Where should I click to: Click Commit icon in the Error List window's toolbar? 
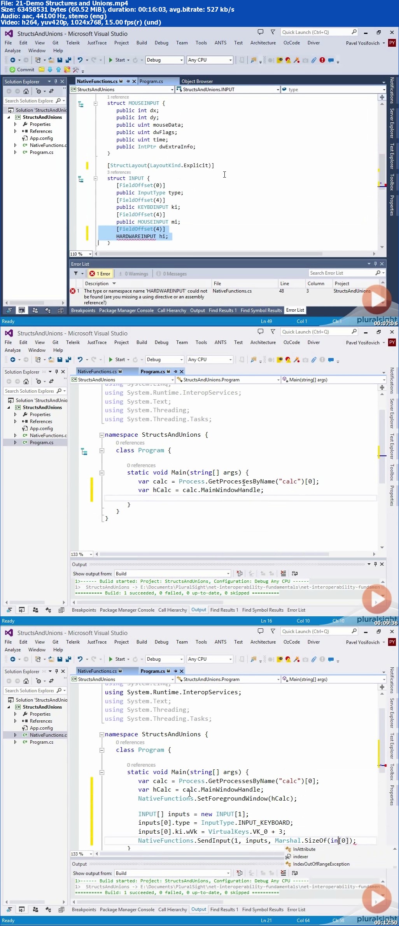(x=13, y=70)
